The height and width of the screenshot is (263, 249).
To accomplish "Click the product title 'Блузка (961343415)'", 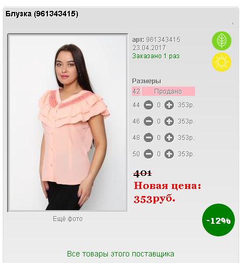I will 42,14.
